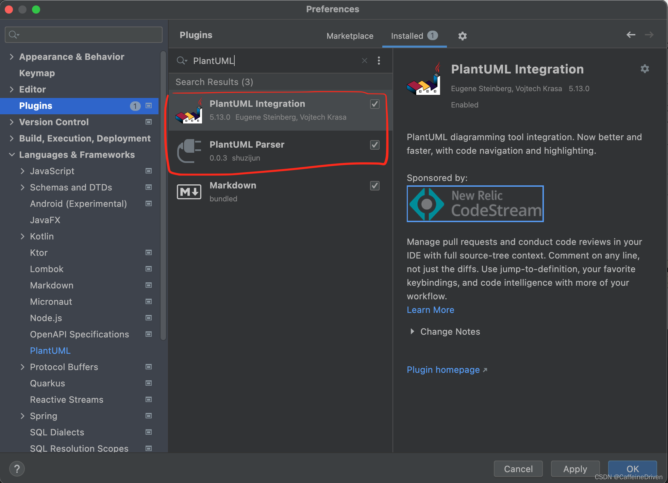Select the Plugins settings page

79,106
